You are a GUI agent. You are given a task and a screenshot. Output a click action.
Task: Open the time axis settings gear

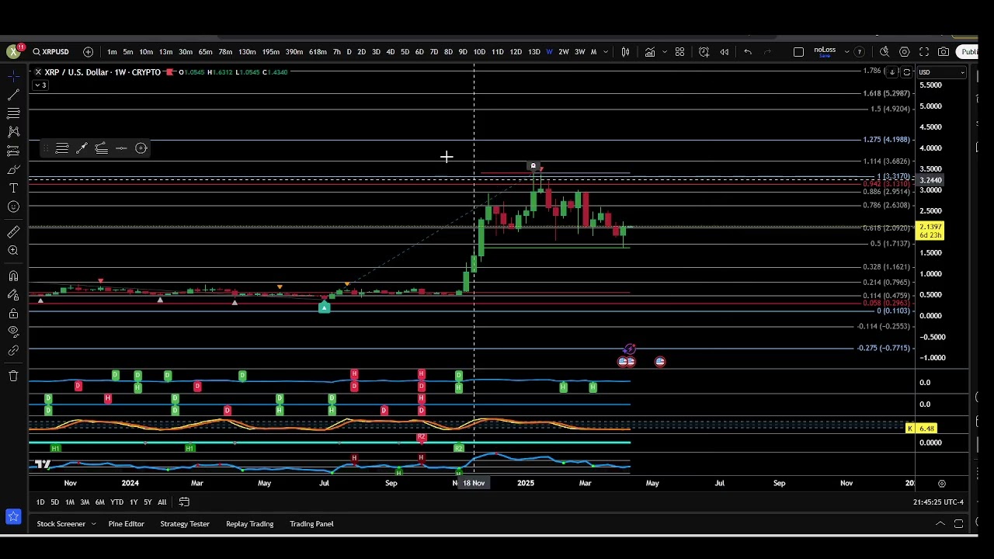(942, 483)
